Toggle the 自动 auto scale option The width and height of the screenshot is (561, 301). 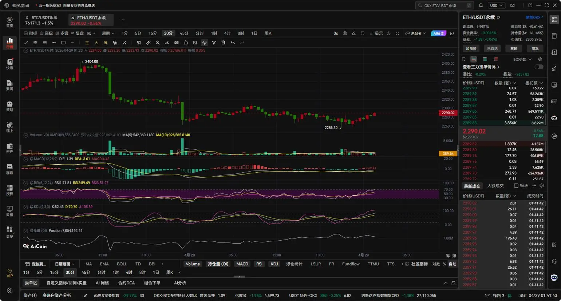(x=453, y=264)
